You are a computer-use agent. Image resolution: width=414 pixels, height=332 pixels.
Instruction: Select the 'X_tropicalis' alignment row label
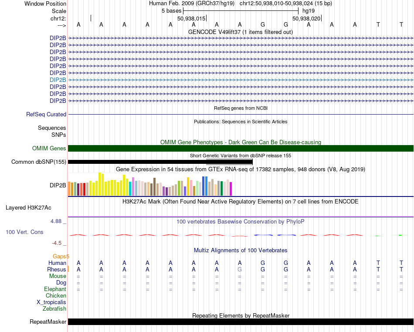[x=51, y=302]
